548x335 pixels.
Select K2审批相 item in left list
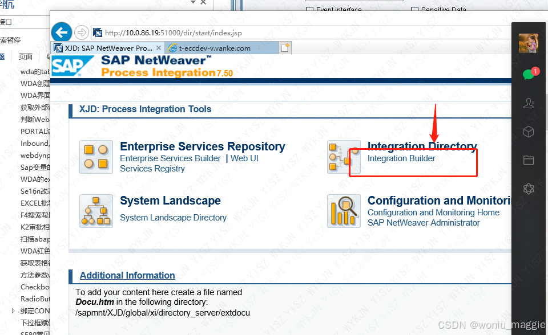(35, 227)
